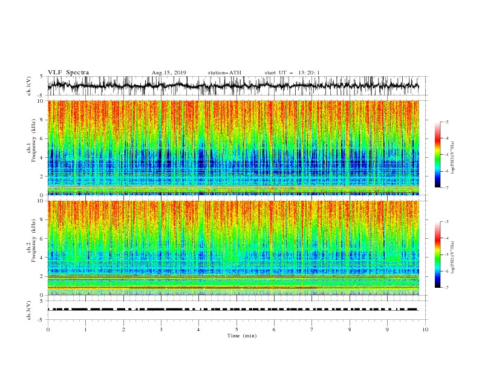Click the 'VLF Spectra' title text
This screenshot has width=479, height=370.
[x=68, y=73]
